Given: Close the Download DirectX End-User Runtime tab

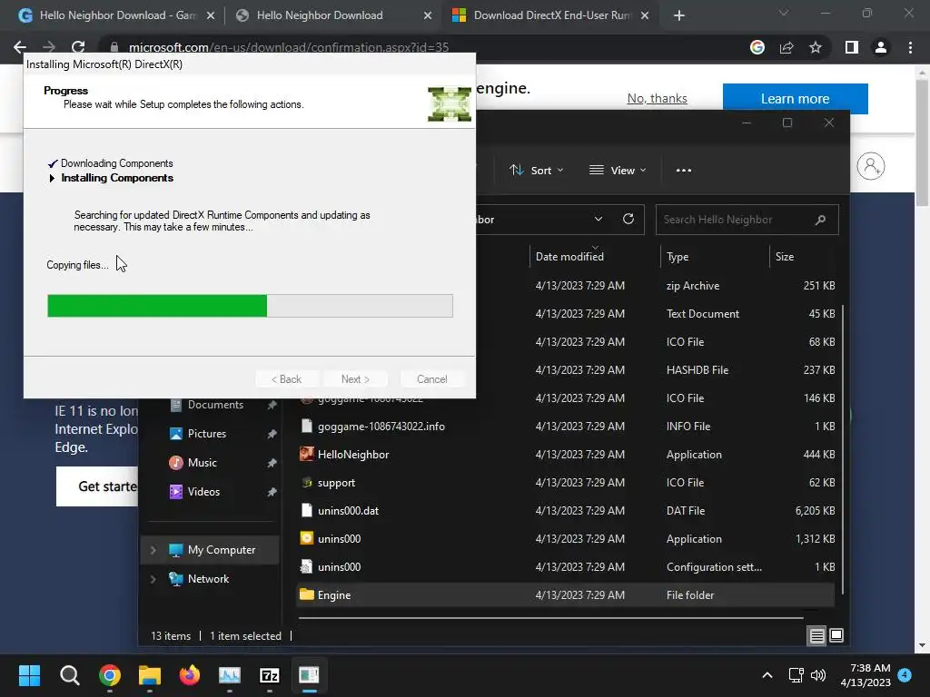Looking at the screenshot, I should 645,15.
